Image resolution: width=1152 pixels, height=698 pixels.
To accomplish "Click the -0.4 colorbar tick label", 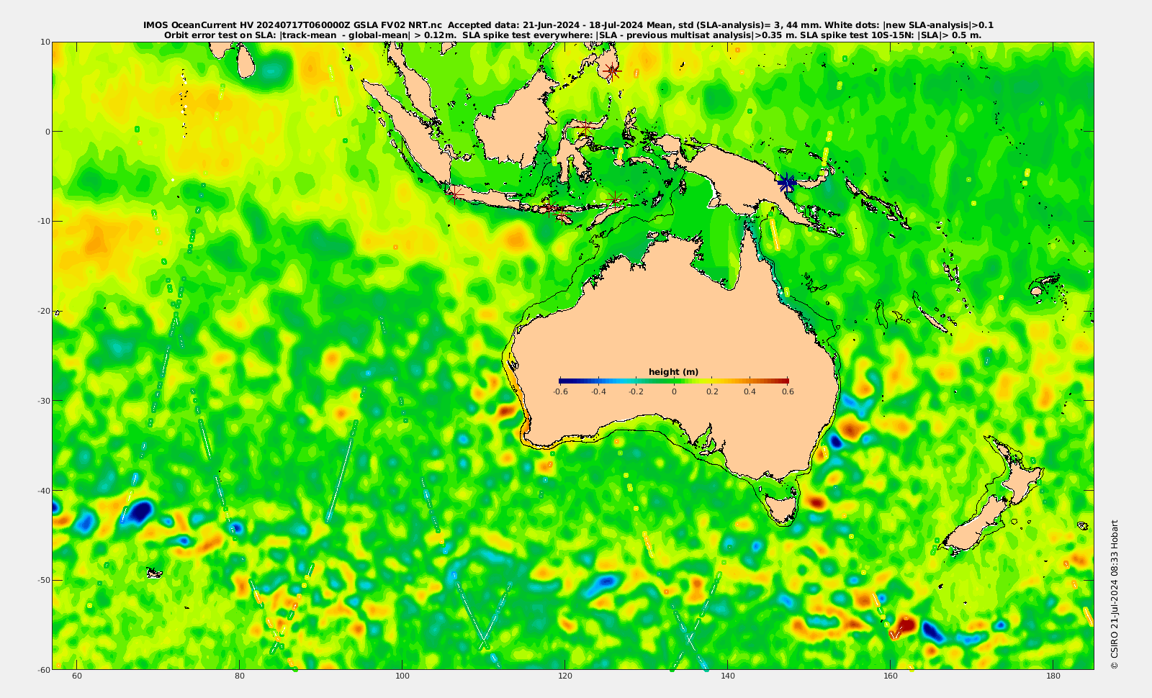I will coord(598,391).
